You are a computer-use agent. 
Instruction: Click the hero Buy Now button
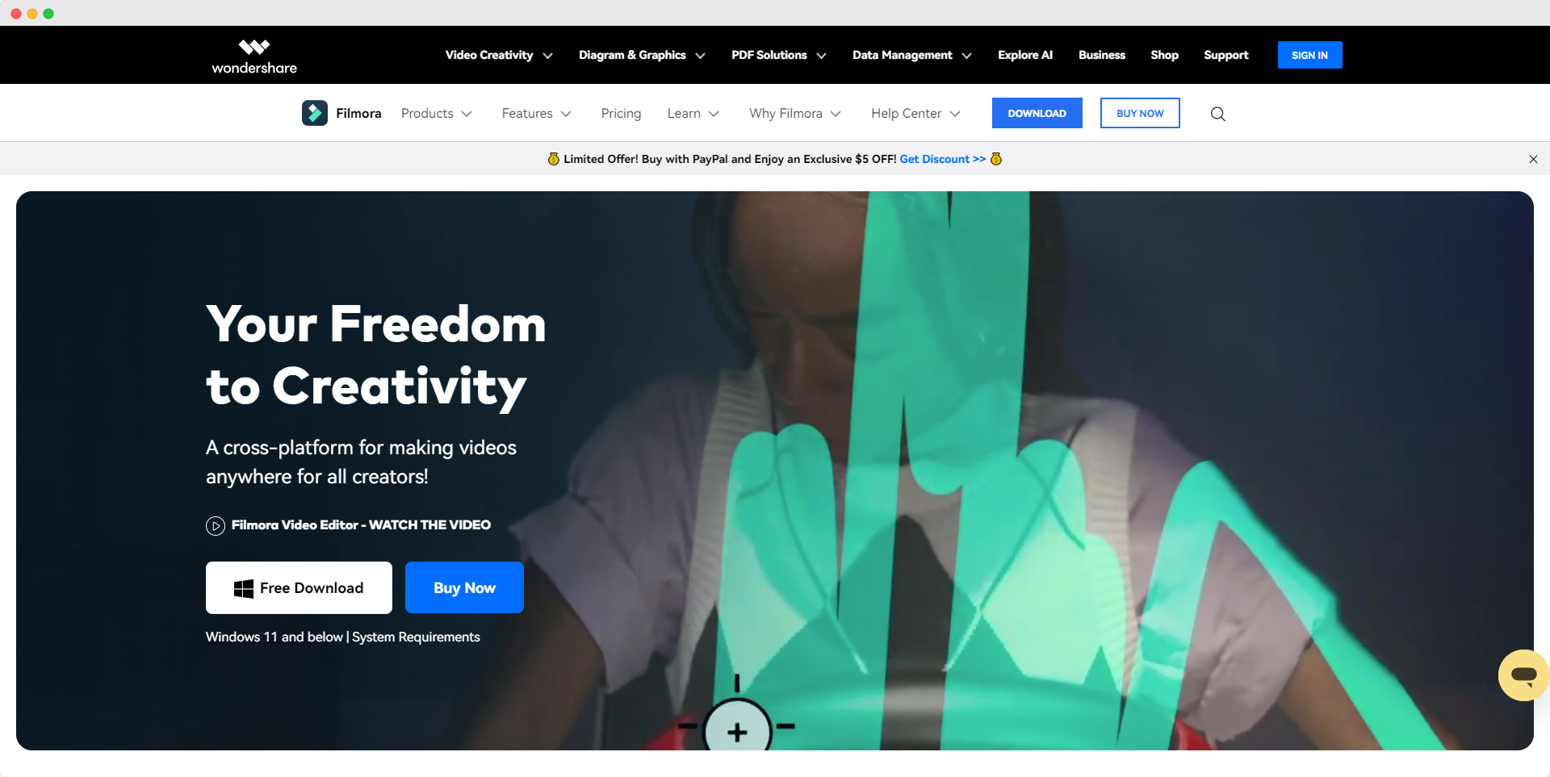tap(464, 587)
